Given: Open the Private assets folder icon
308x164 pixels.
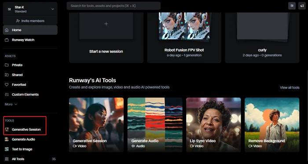Looking at the screenshot, I should pyautogui.click(x=7, y=65).
